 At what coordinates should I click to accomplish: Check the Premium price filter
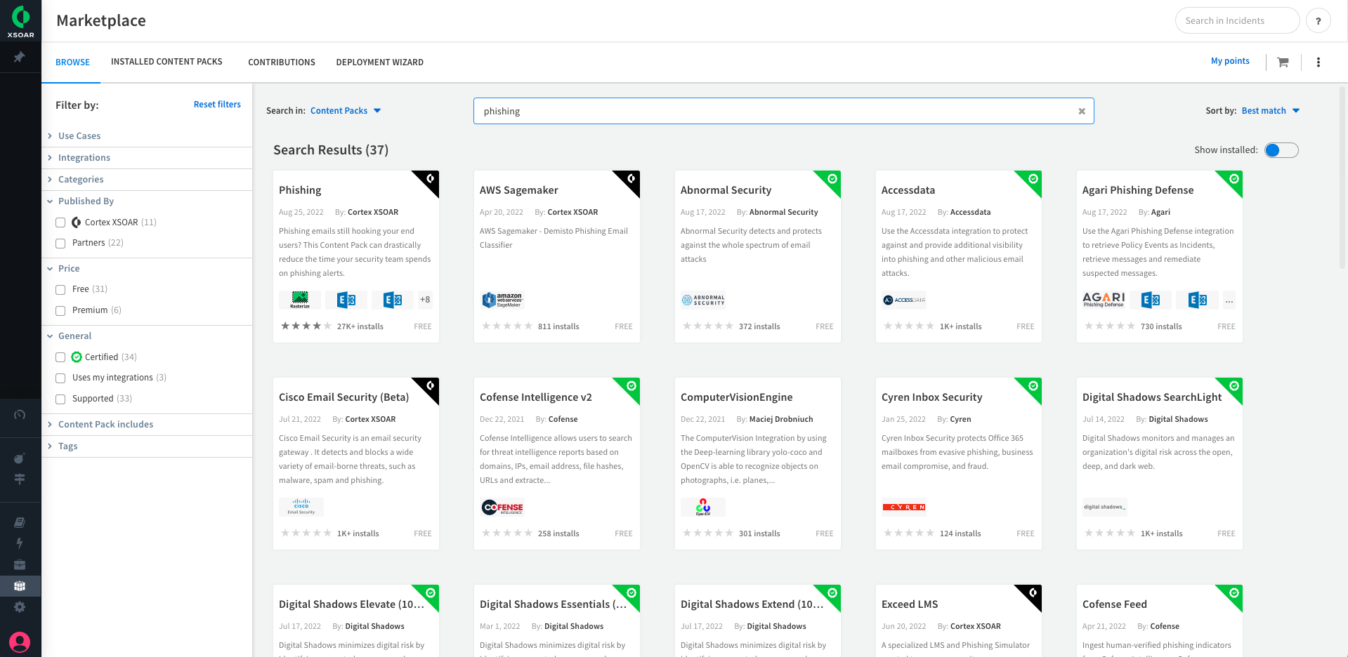tap(60, 311)
